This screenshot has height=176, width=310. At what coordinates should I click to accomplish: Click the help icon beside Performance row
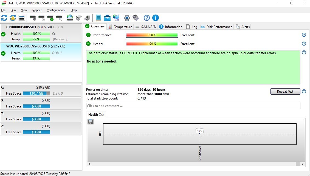pos(304,35)
